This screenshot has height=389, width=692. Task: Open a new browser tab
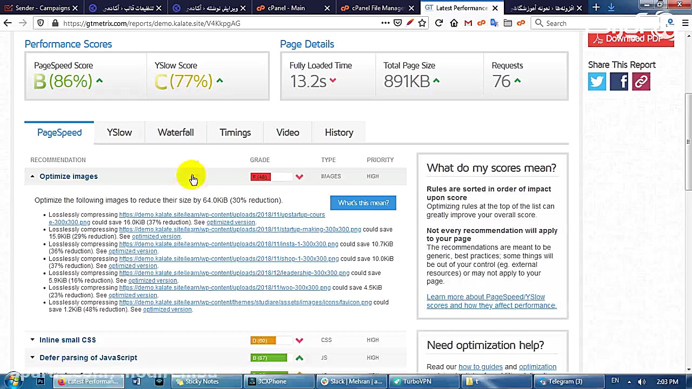(x=596, y=8)
